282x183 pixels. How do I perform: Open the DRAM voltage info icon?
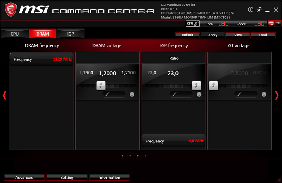[x=132, y=94]
